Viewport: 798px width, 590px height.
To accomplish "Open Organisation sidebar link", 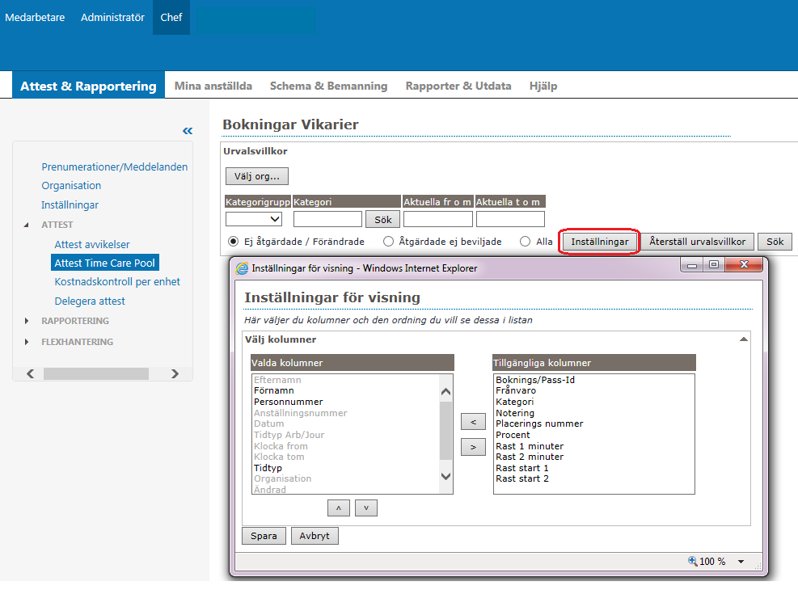I will pos(71,186).
